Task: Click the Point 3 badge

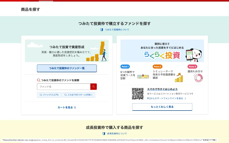Action: click(192, 67)
